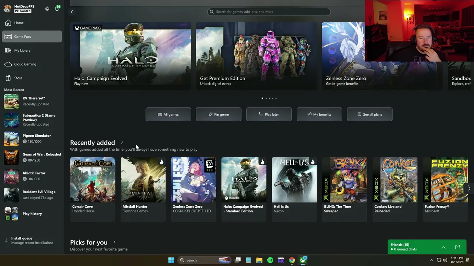Open Home in the sidebar
This screenshot has width=474, height=266.
(x=32, y=23)
